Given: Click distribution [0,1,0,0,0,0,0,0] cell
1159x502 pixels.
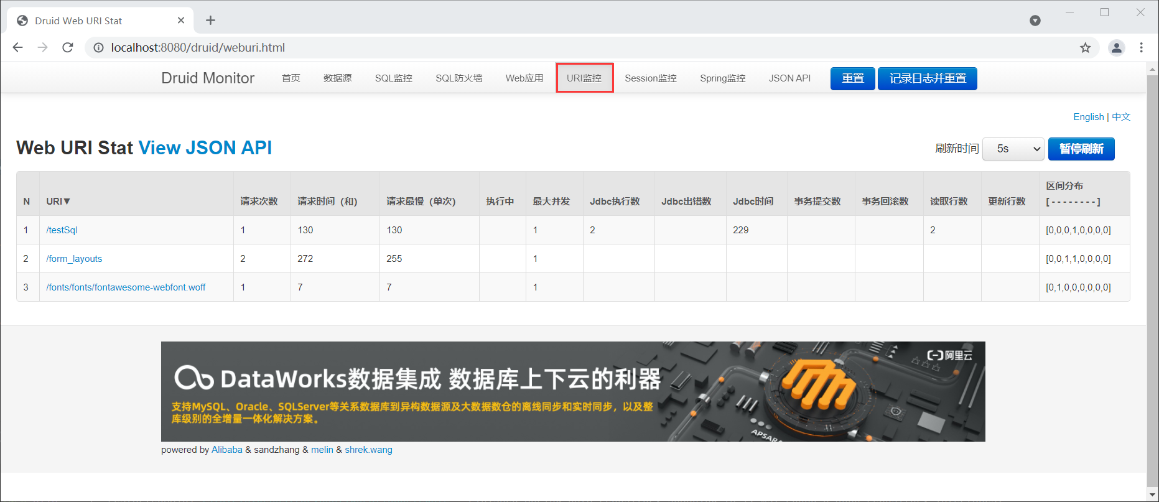Looking at the screenshot, I should click(1078, 287).
